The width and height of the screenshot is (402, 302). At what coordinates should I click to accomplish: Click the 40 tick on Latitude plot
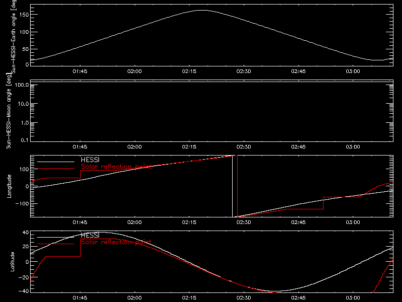(26, 233)
